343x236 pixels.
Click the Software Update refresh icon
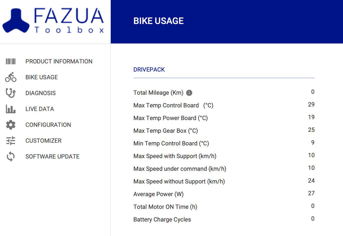tap(10, 156)
